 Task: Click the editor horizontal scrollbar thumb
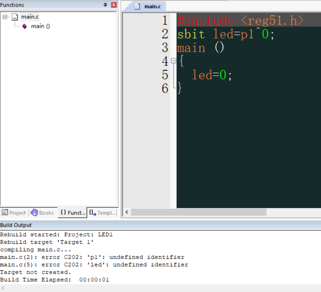tap(199, 212)
